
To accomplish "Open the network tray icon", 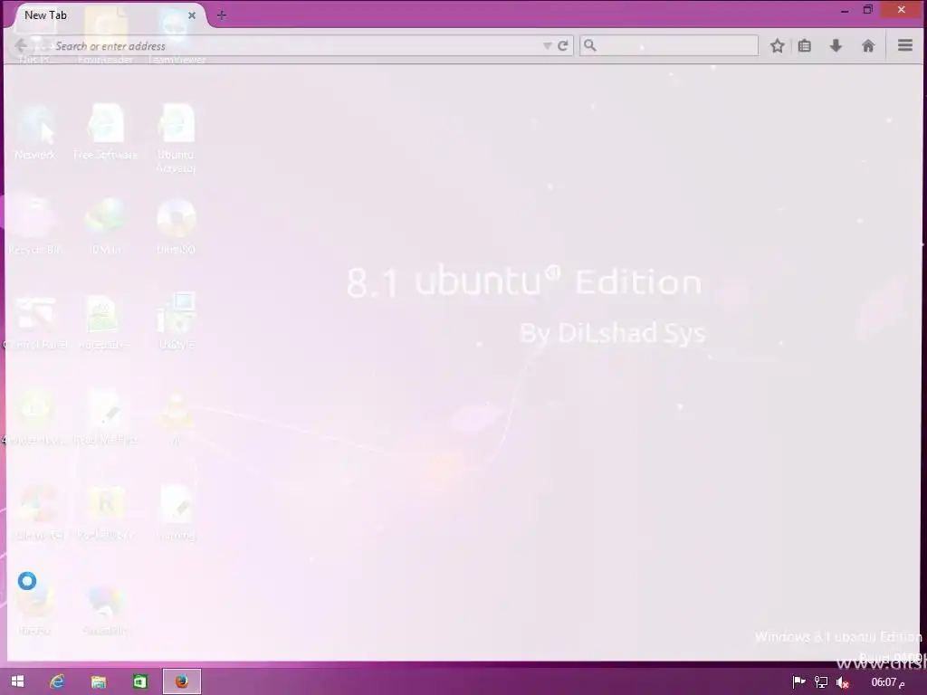I will (820, 682).
